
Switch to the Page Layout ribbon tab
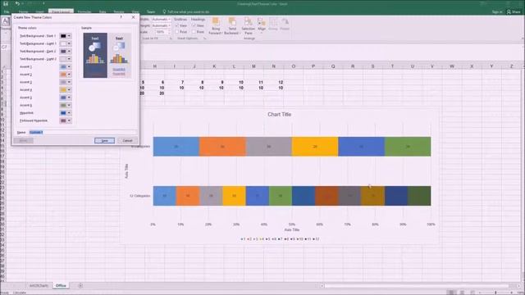click(x=61, y=11)
